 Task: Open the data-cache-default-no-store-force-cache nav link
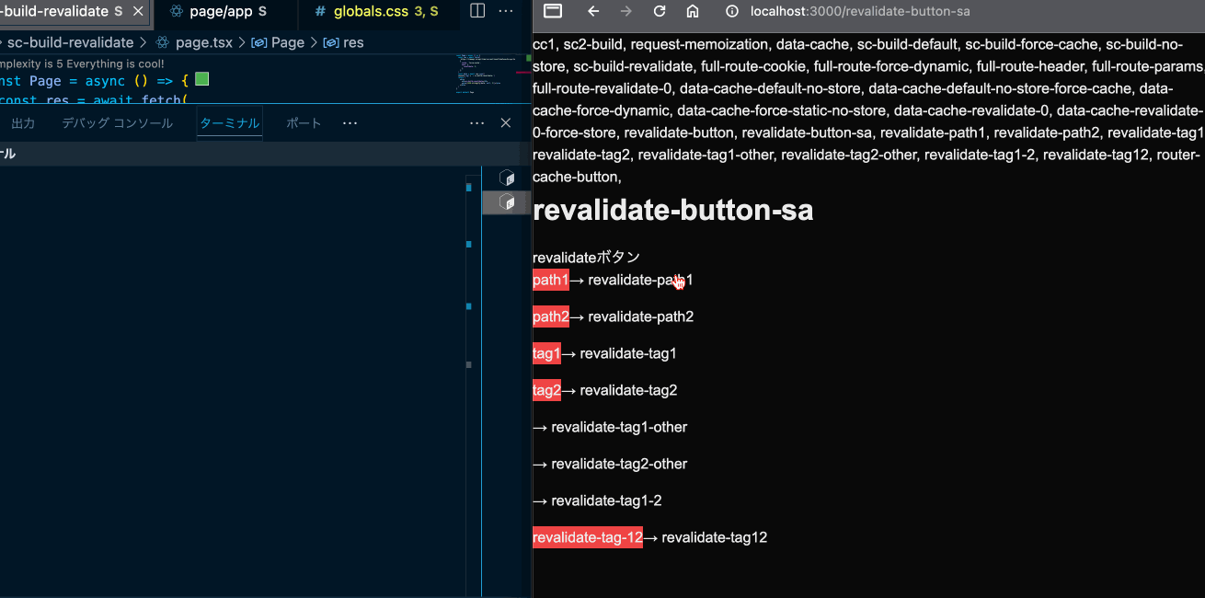(998, 88)
